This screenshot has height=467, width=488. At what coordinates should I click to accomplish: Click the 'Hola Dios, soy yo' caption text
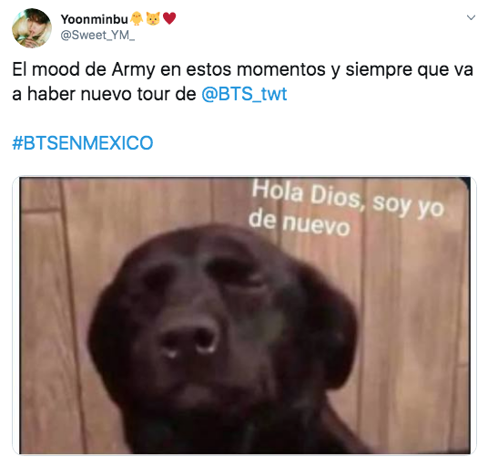[x=348, y=198]
